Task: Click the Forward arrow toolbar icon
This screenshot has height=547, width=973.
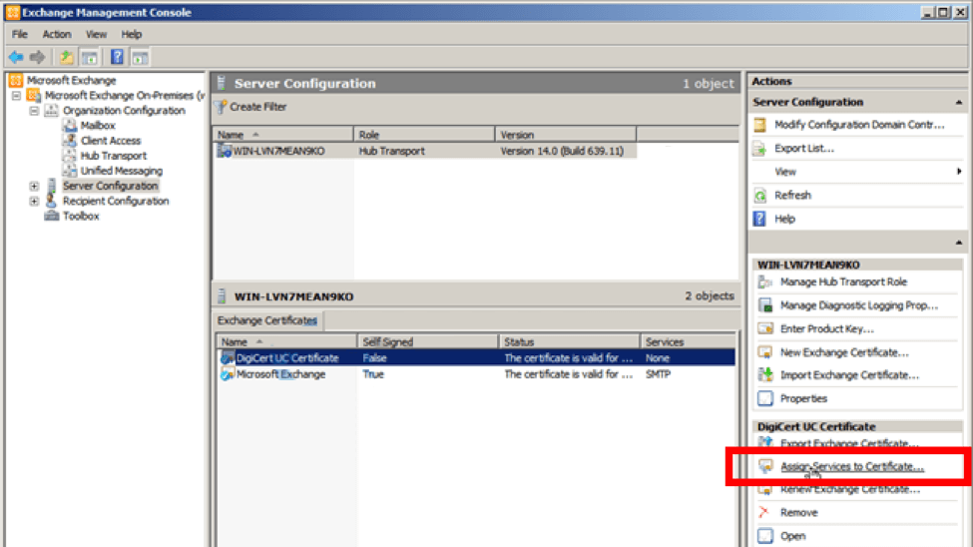Action: coord(37,58)
